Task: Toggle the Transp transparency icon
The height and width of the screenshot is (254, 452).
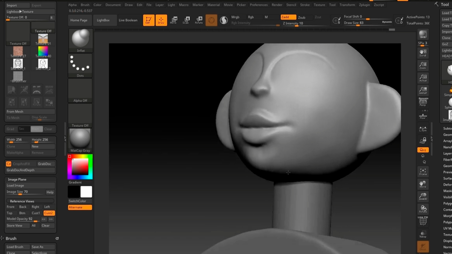Action: click(x=423, y=234)
